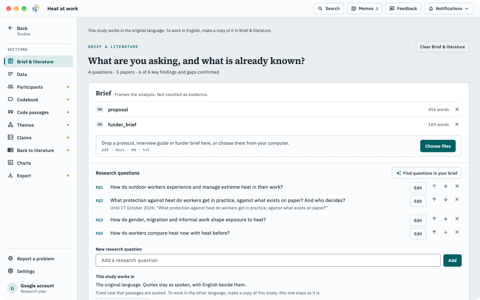The image size is (480, 300).
Task: Click the Claims sidebar icon
Action: (11, 137)
